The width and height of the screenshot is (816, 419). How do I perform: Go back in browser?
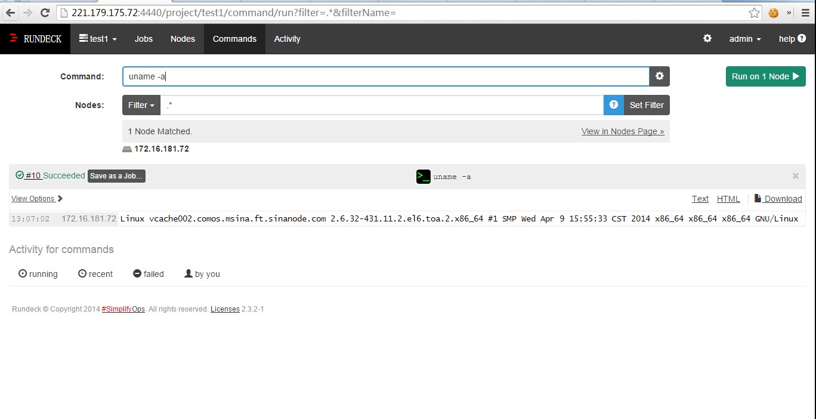pos(10,13)
